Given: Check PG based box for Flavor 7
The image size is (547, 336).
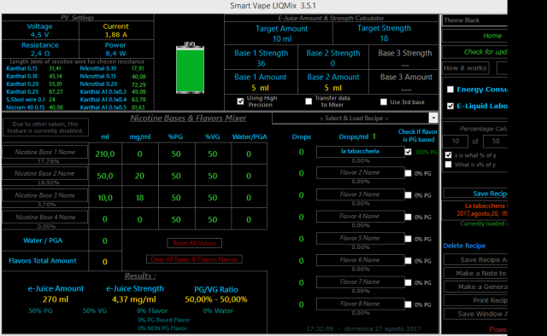Looking at the screenshot, I should pyautogui.click(x=409, y=283).
